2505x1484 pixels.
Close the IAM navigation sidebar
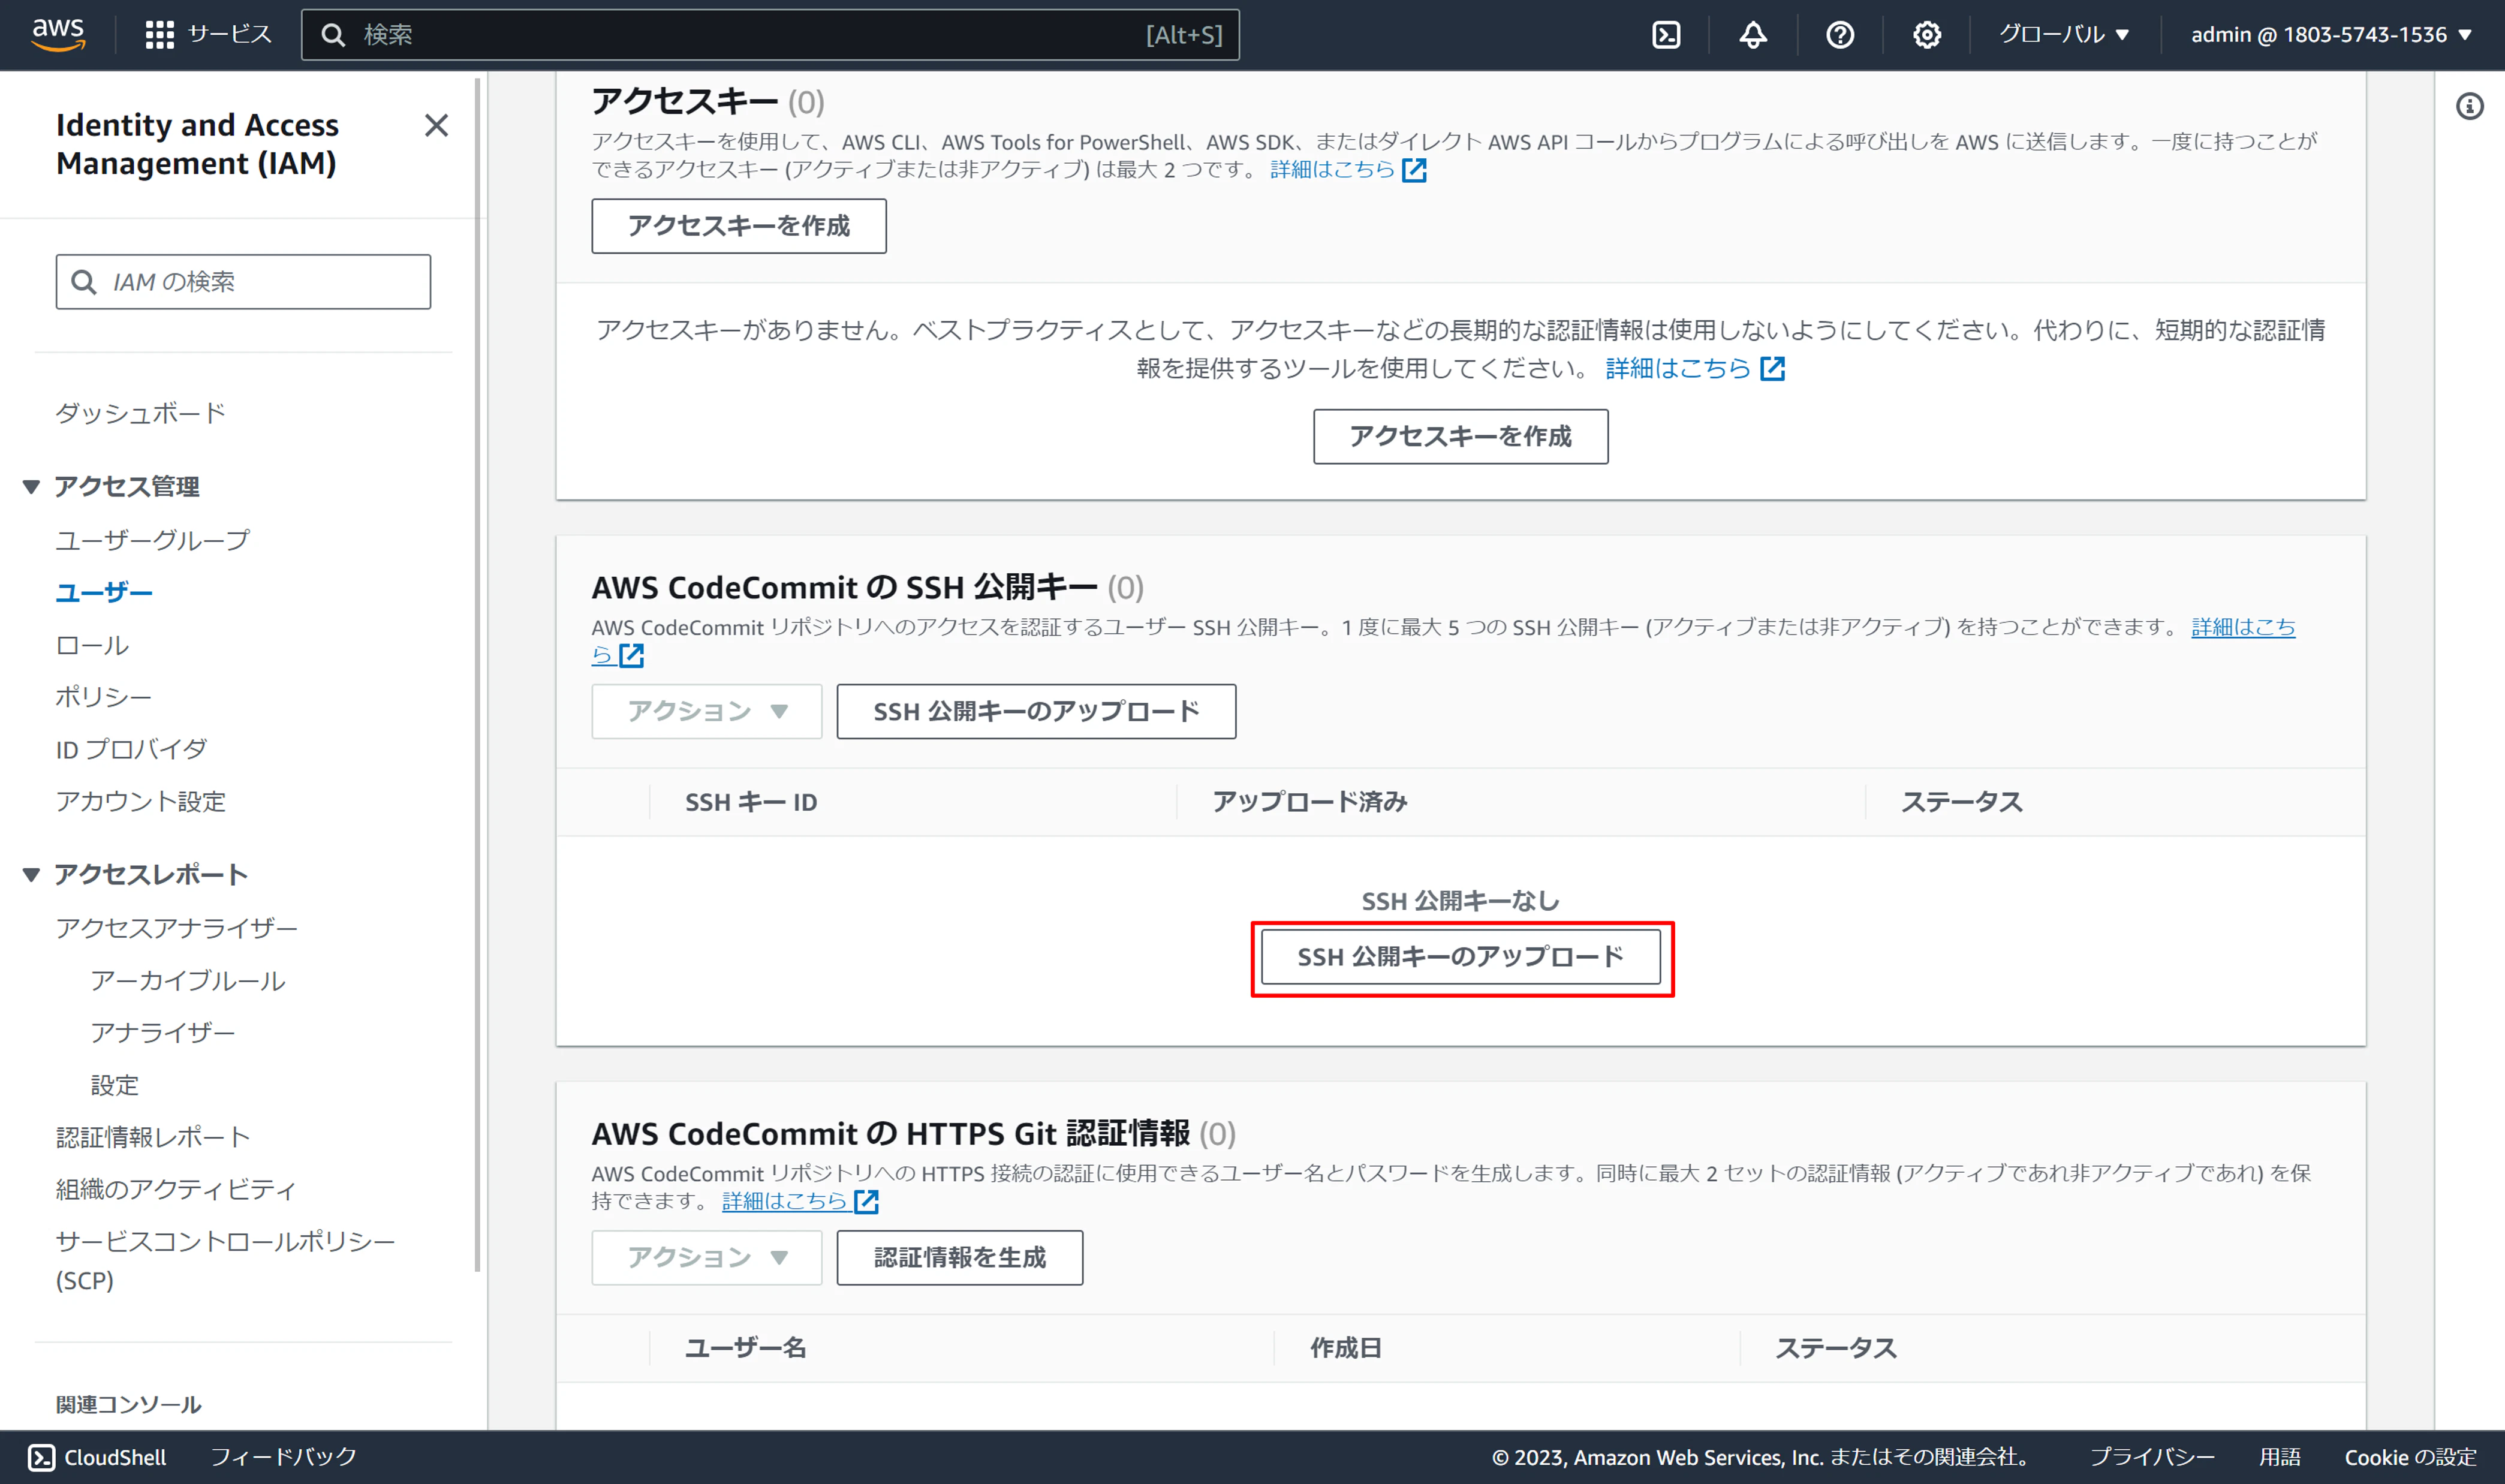click(x=436, y=125)
